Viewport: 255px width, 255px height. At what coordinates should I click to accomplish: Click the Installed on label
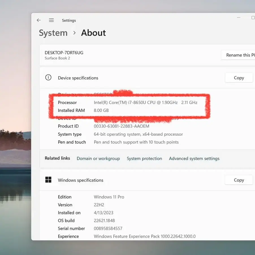point(69,213)
